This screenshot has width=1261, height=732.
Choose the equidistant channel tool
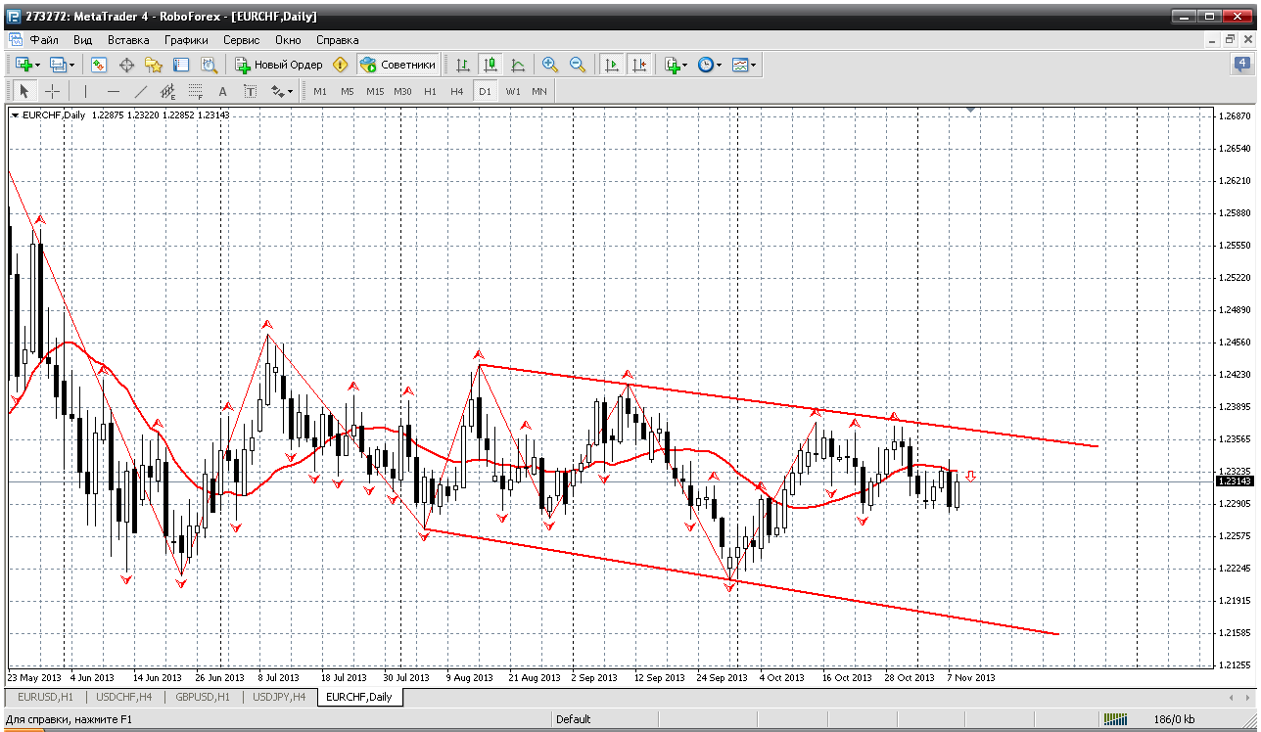pos(168,91)
